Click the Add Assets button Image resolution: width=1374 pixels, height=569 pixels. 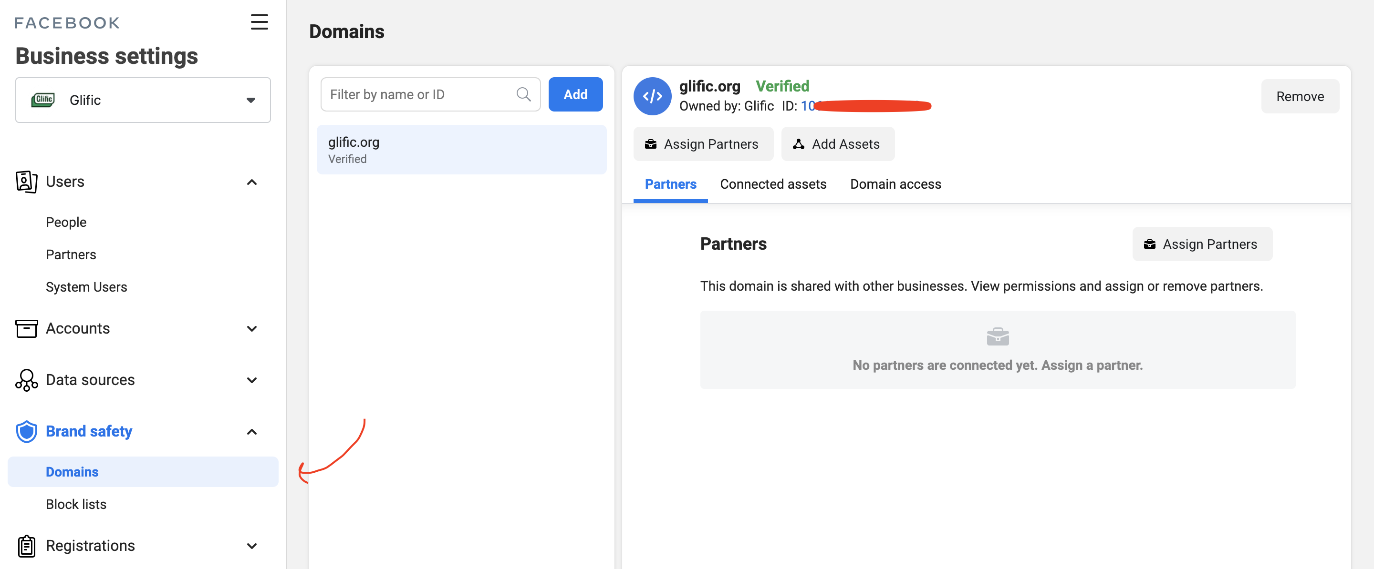[837, 144]
